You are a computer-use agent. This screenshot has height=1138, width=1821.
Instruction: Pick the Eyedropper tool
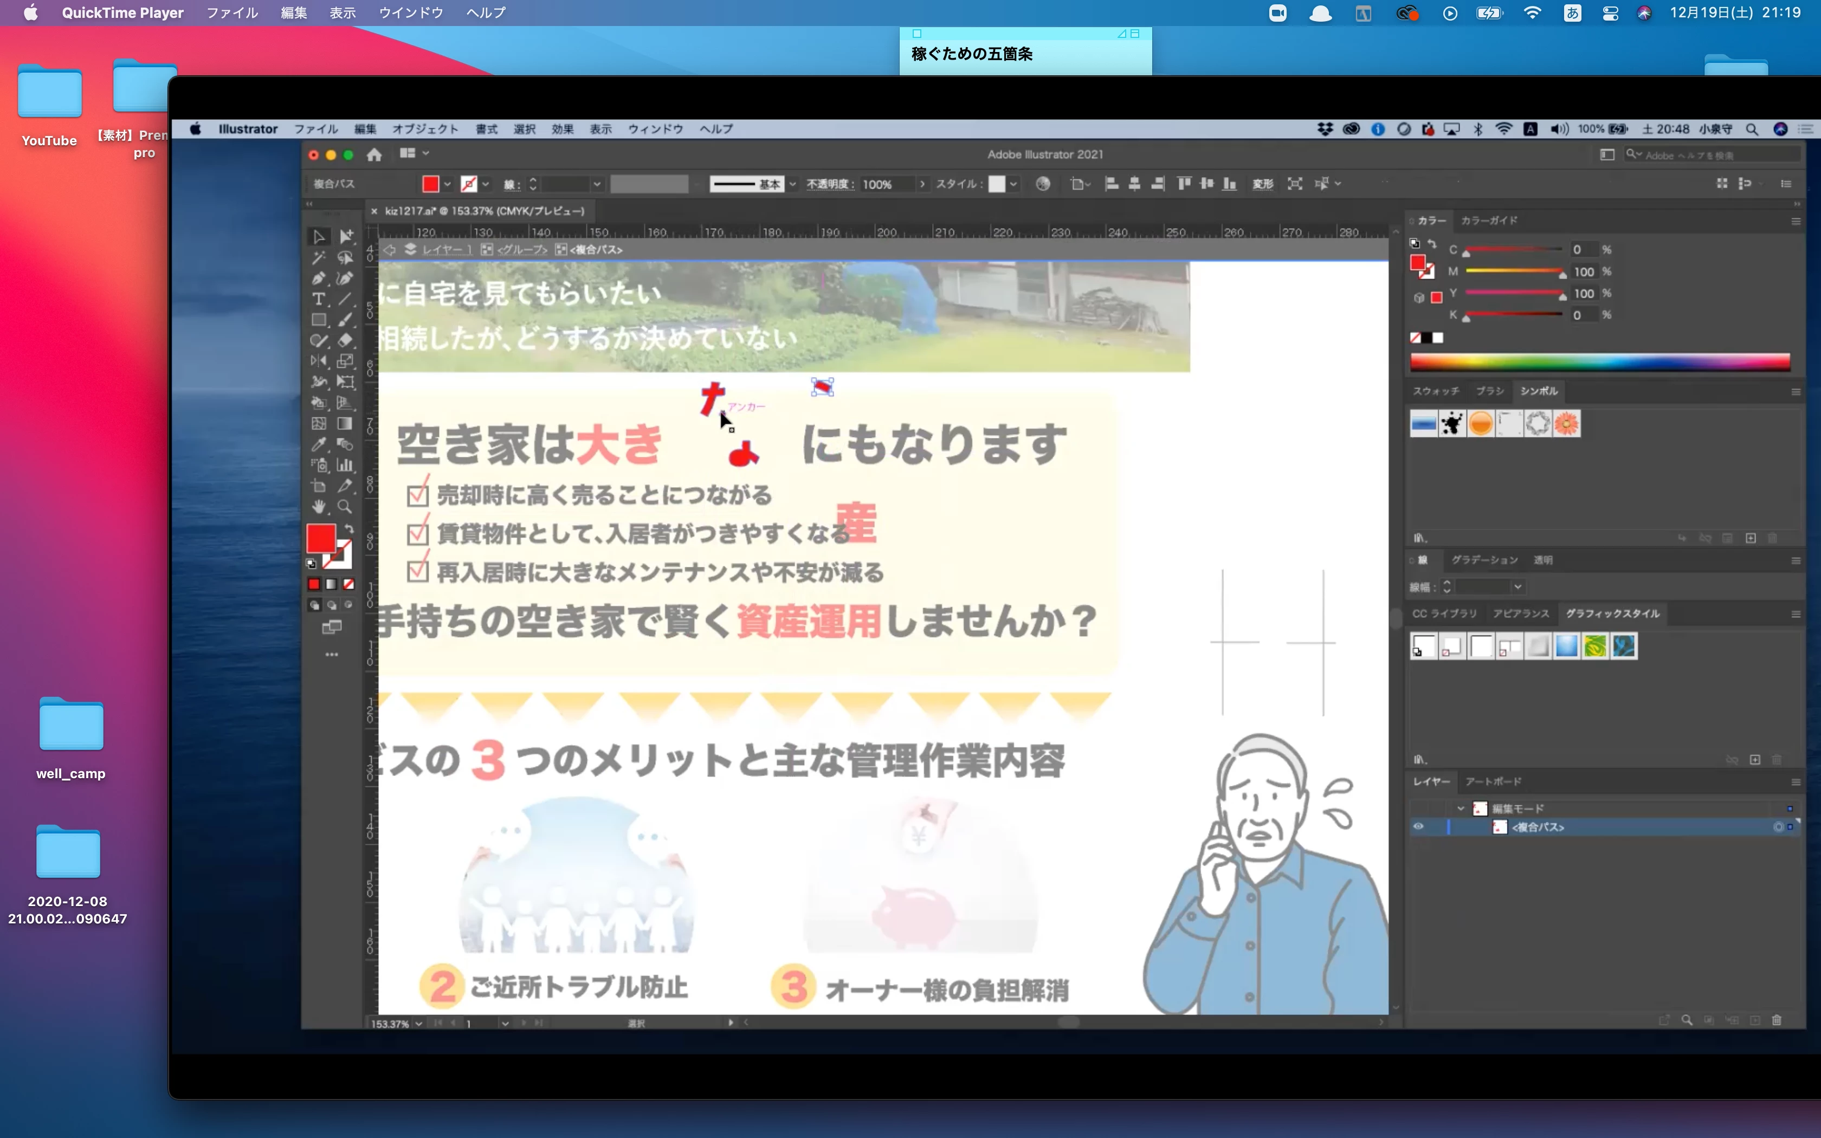point(318,444)
